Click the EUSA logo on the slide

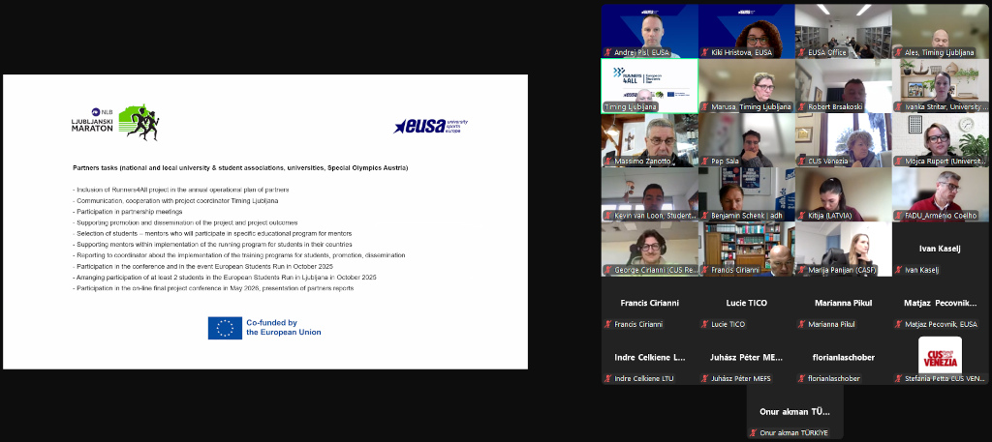coord(430,126)
